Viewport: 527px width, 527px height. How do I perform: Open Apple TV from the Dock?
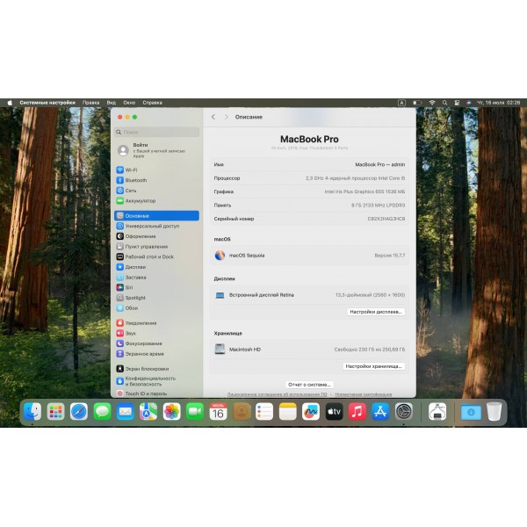[x=334, y=411]
